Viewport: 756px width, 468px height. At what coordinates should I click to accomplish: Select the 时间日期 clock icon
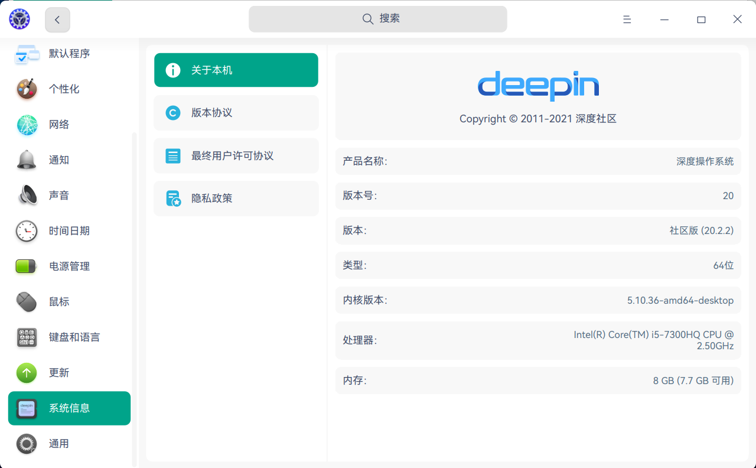click(x=27, y=231)
